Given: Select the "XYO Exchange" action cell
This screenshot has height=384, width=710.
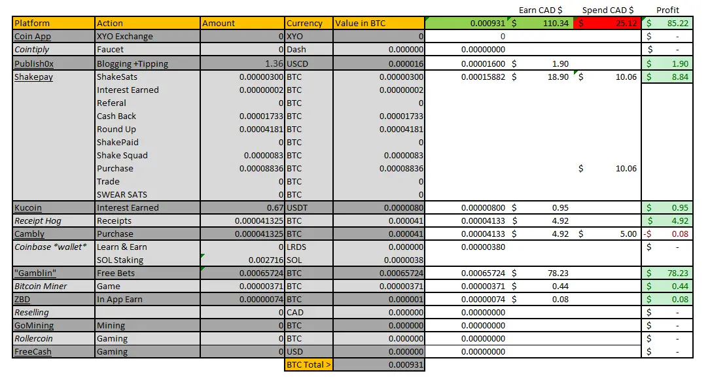Looking at the screenshot, I should 147,36.
